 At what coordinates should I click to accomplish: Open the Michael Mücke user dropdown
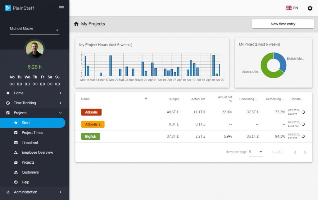[x=34, y=29]
